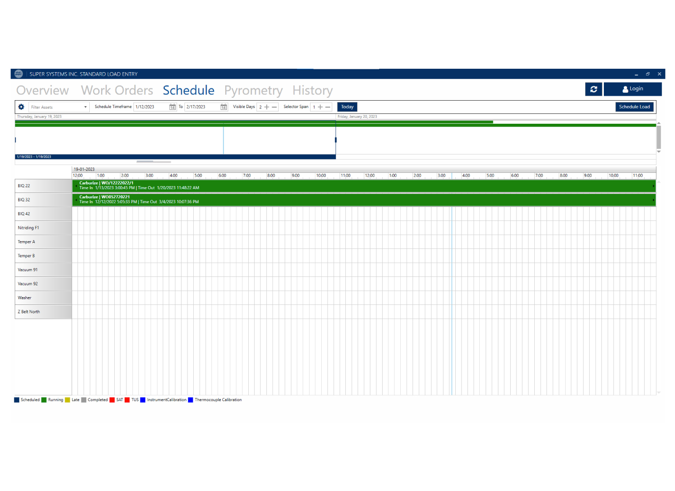Open end date calendar picker
Viewport: 675px width, 491px height.
(224, 107)
